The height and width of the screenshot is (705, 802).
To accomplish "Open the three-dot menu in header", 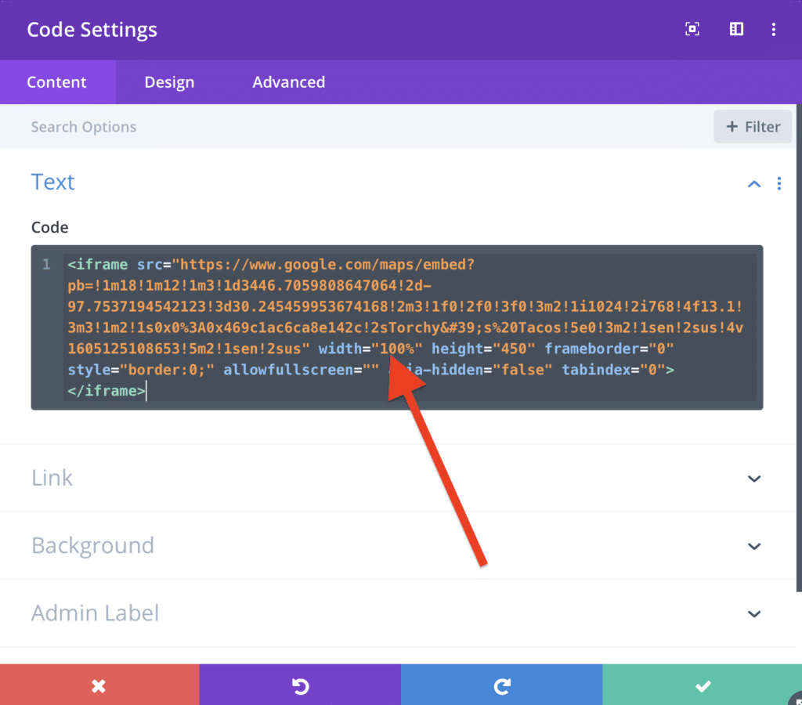I will [773, 30].
